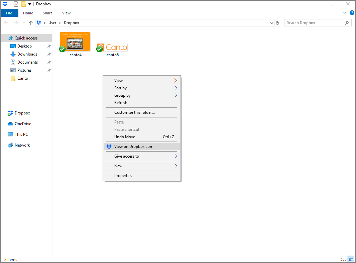
Task: Click Dropbox in the address breadcrumb
Action: pos(71,23)
